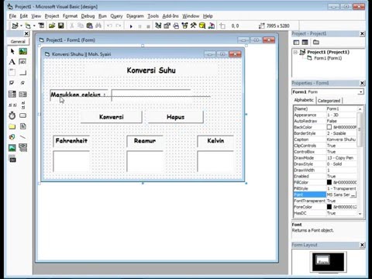Open Add Form dropdown arrow
372x279 pixels.
pos(34,26)
